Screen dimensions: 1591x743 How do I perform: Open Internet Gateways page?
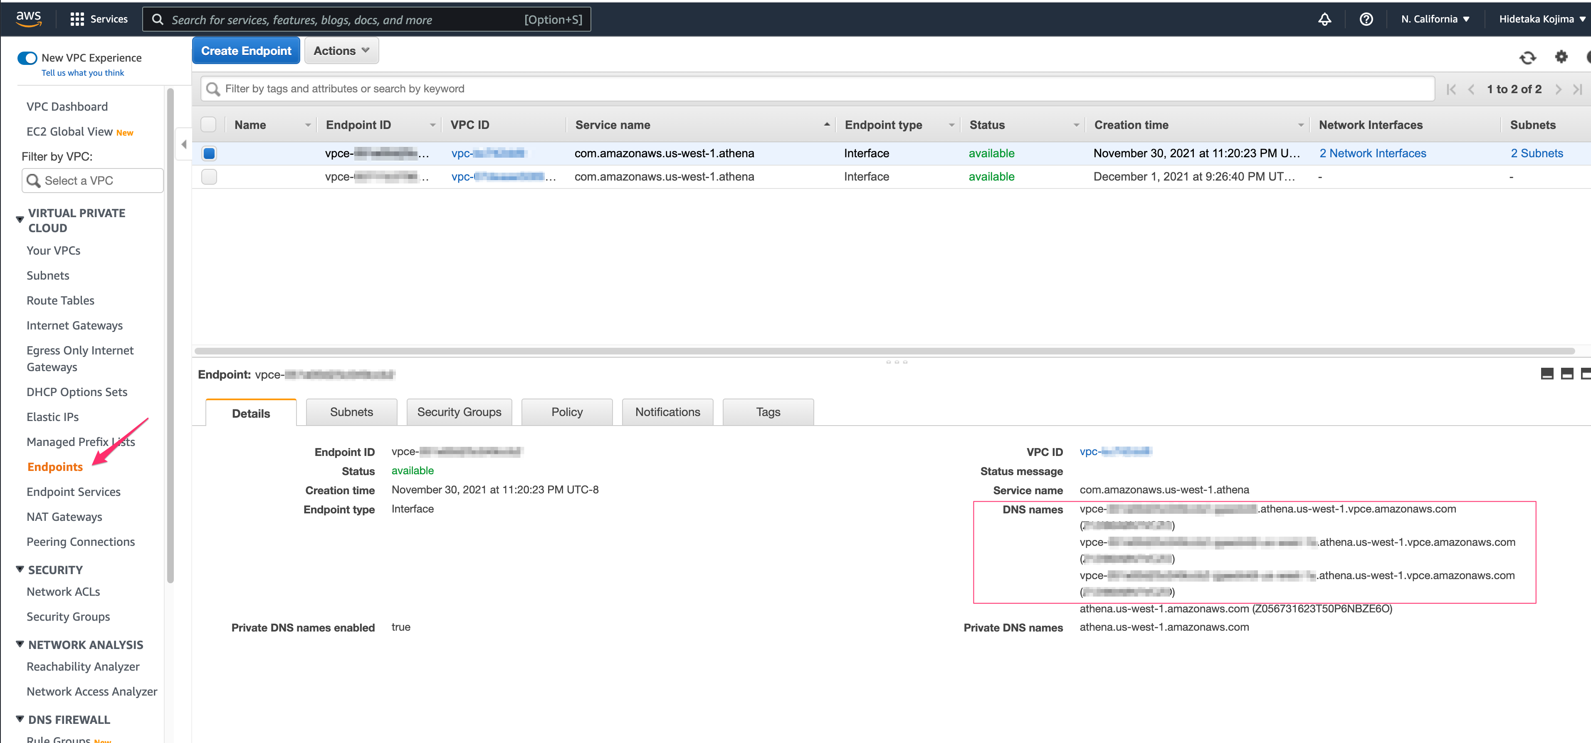[x=75, y=325]
